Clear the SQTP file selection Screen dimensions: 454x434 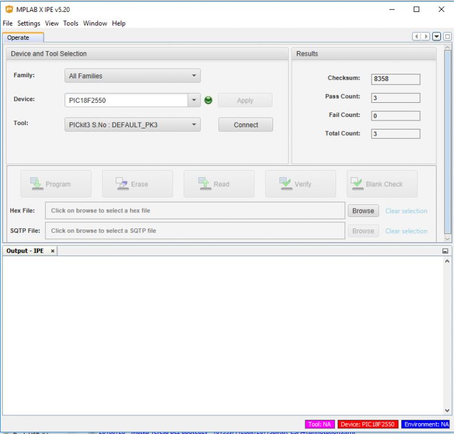click(406, 231)
